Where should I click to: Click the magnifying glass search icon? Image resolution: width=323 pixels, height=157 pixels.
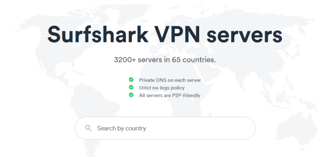[x=88, y=128]
